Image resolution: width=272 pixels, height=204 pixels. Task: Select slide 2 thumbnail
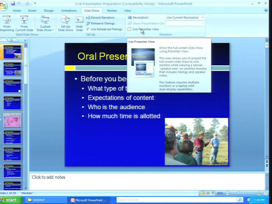[12, 69]
